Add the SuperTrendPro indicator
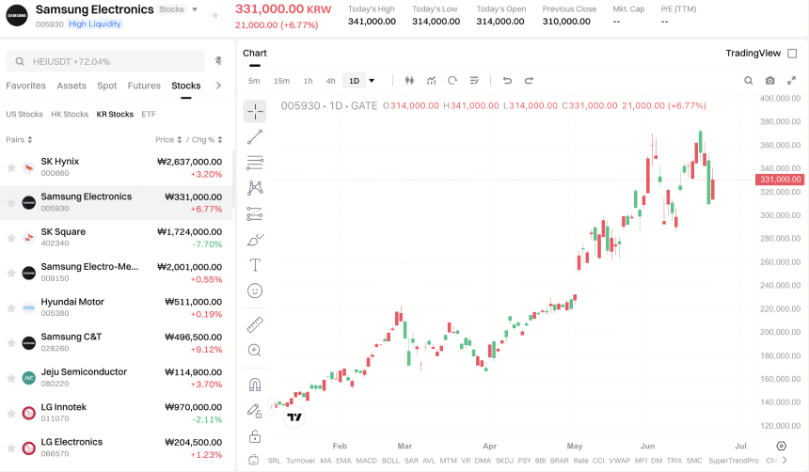This screenshot has height=472, width=809. [x=733, y=460]
